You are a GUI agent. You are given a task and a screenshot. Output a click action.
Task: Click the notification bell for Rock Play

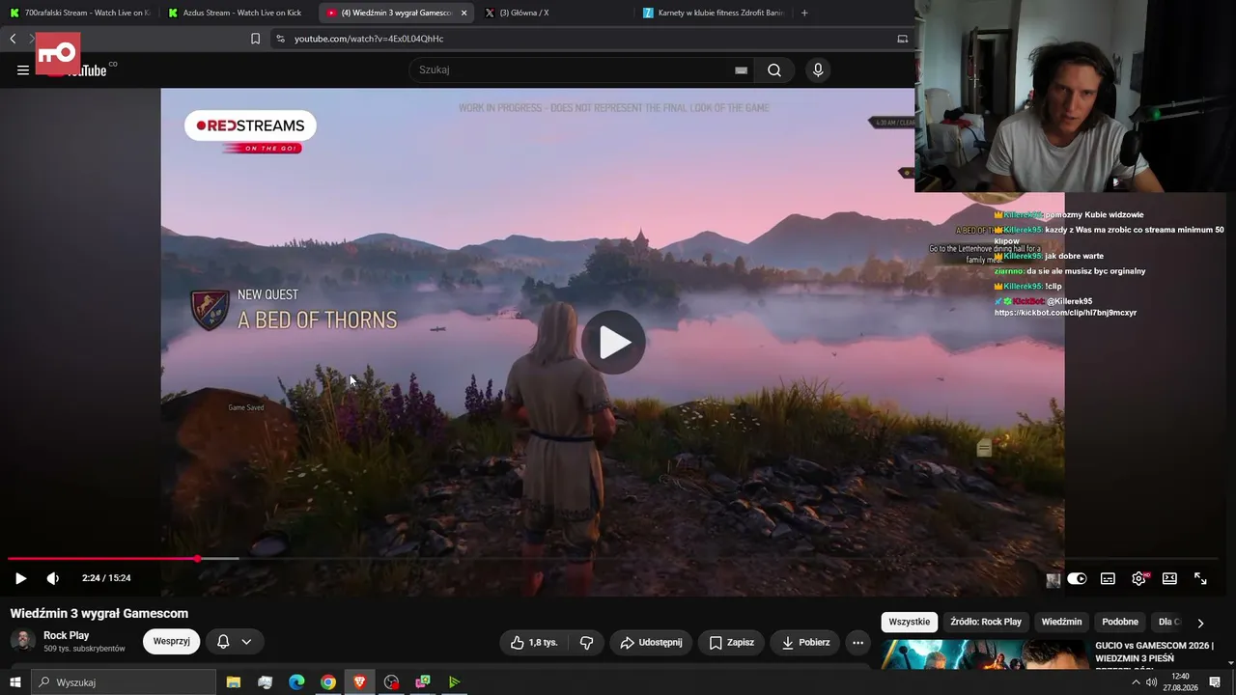click(x=223, y=641)
